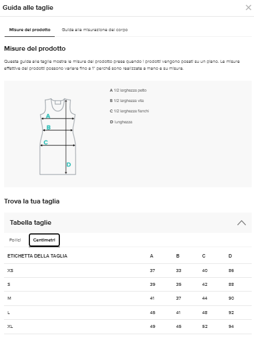
Task: Close the Guida alle taglie dialog
Action: (x=248, y=7)
